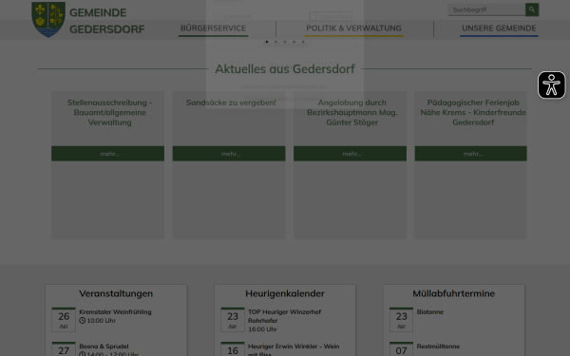570x356 pixels.
Task: Click the Veranstaltungen heading
Action: [x=116, y=293]
